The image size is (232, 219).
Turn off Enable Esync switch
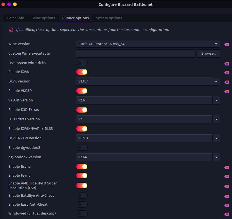point(82,167)
